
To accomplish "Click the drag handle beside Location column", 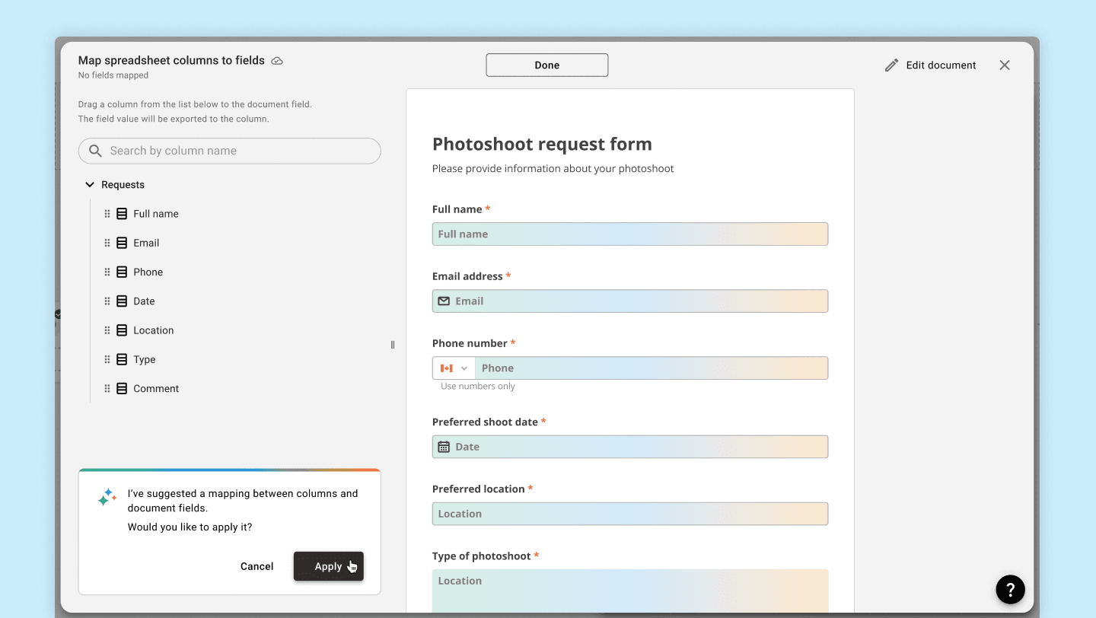I will (x=107, y=330).
